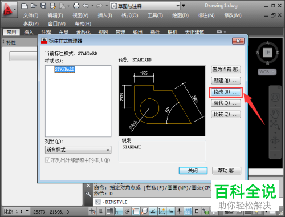Click the 新建(N)... button
285x217 pixels.
coord(226,81)
